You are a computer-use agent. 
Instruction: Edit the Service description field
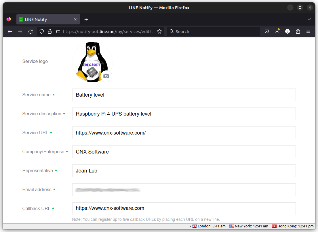tap(184, 114)
